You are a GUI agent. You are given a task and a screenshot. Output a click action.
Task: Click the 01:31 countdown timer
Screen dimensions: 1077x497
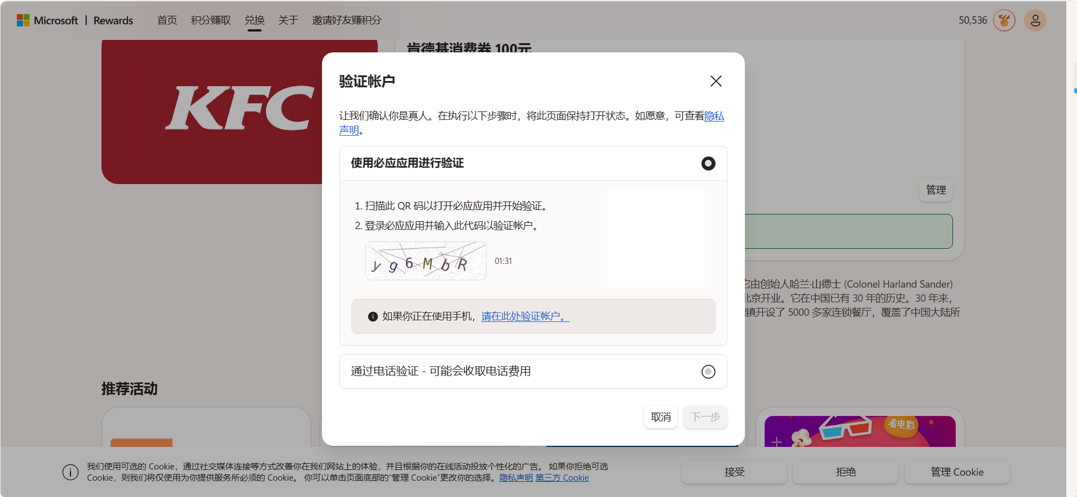(x=504, y=261)
